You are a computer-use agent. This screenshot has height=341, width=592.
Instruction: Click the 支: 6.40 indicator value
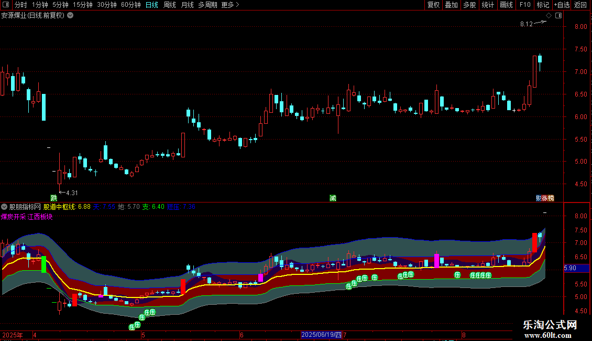154,207
